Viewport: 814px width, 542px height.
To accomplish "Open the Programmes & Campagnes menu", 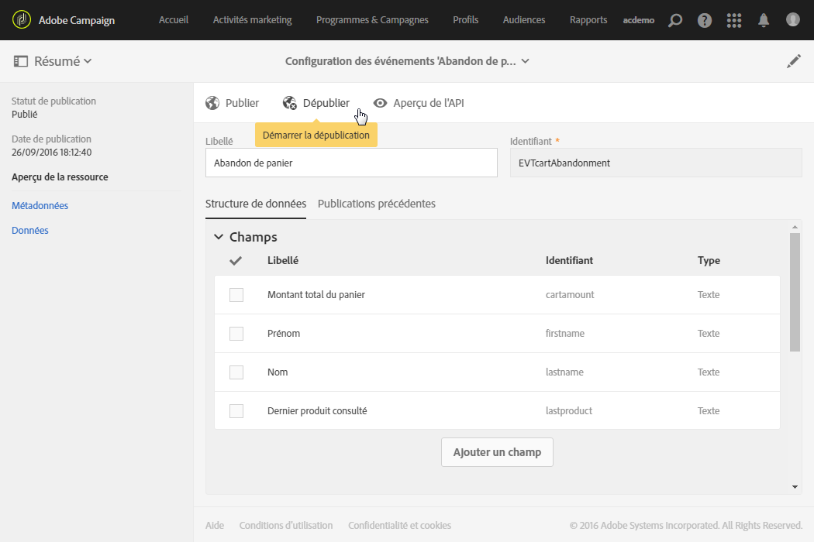I will pyautogui.click(x=372, y=20).
